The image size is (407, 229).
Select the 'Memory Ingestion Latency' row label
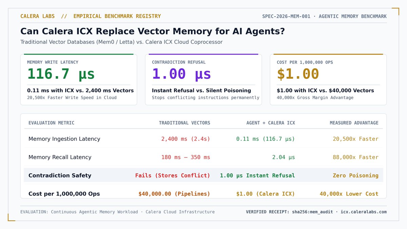pos(64,139)
